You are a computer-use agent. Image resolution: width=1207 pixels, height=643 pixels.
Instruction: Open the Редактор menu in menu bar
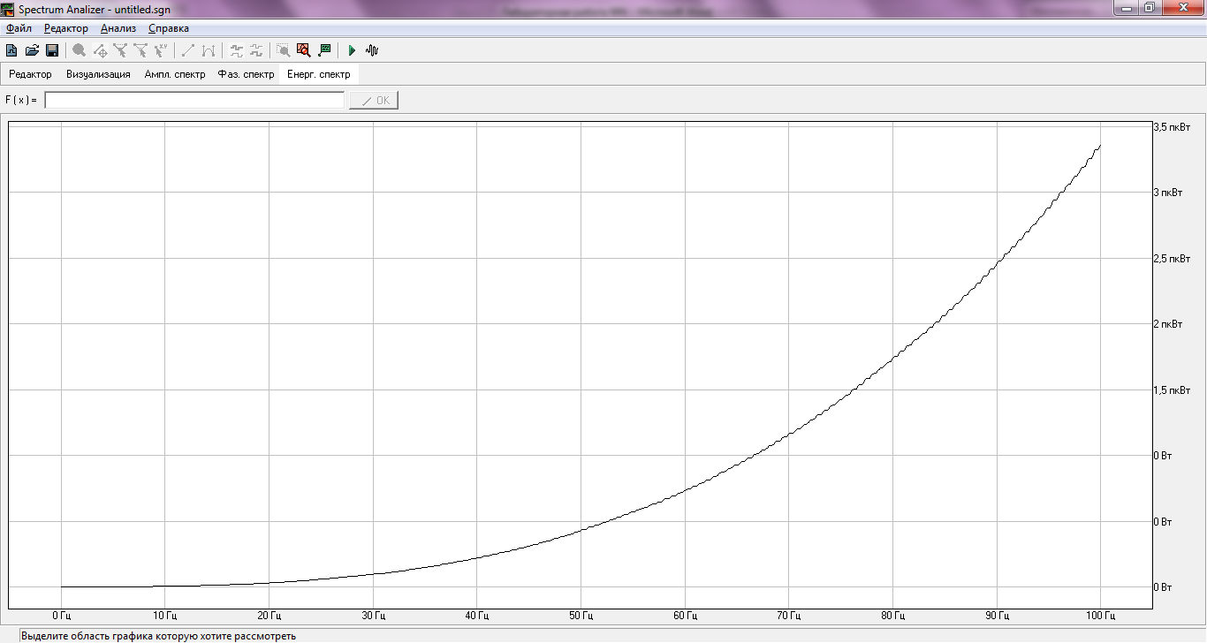(66, 28)
